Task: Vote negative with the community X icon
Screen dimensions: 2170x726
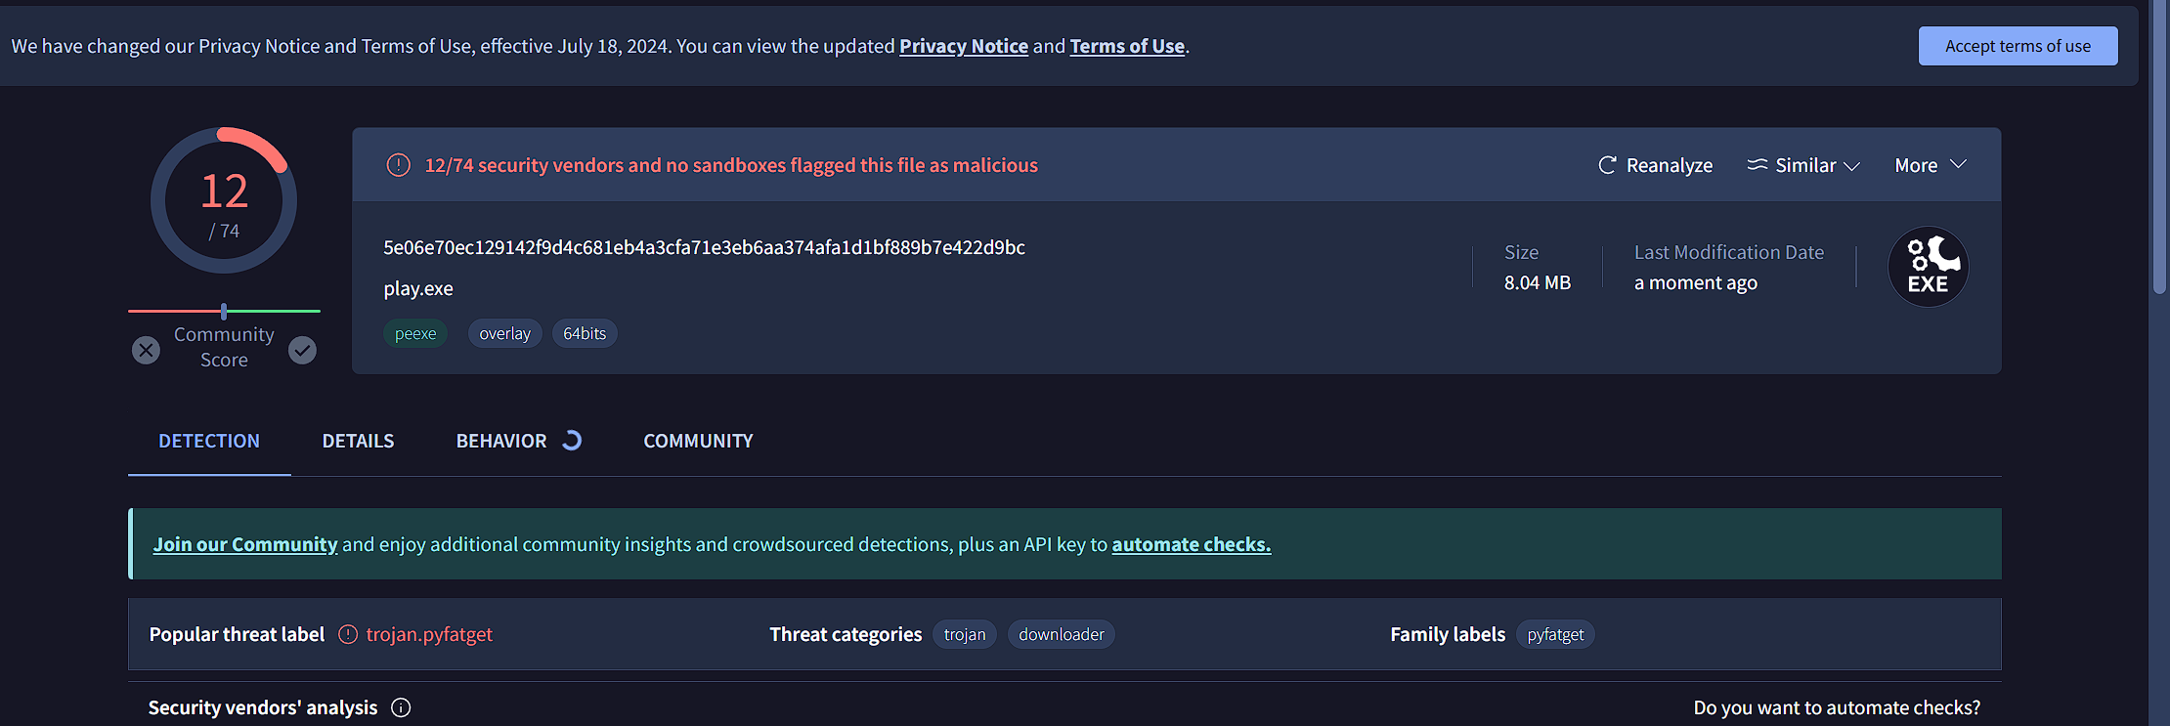Action: coord(146,350)
